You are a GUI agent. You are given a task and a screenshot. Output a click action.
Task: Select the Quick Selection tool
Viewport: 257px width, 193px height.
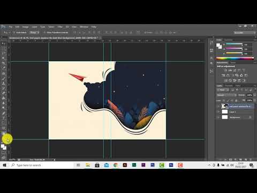point(3,58)
